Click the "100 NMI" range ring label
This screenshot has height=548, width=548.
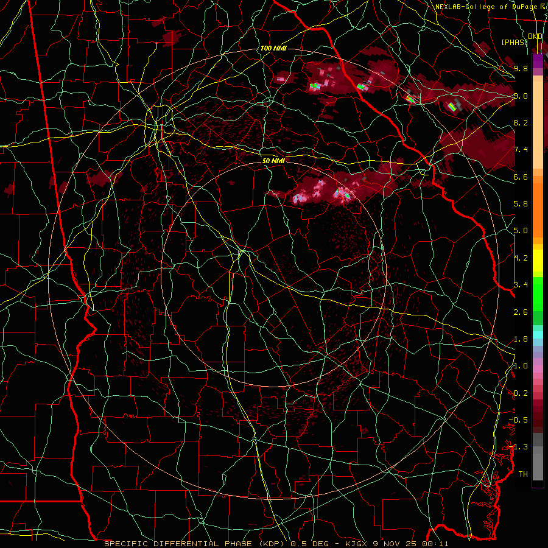273,48
